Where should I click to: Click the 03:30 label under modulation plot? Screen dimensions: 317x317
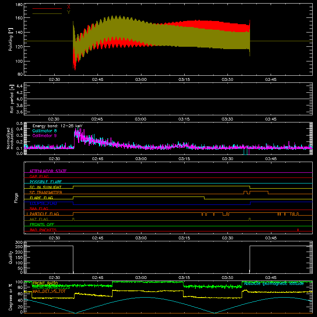pyautogui.click(x=227, y=159)
